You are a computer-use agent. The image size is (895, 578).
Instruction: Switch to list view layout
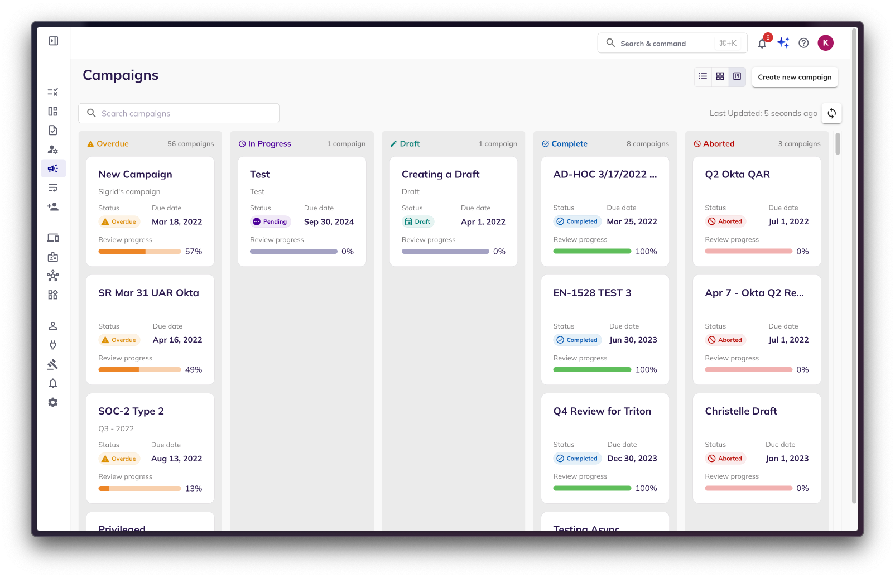(703, 76)
